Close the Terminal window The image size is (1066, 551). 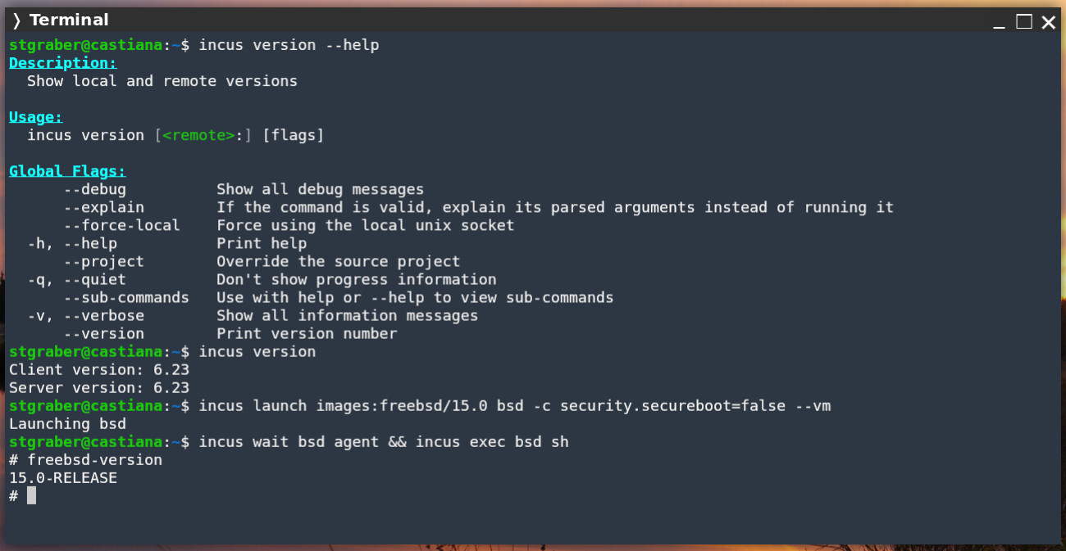coord(1049,22)
